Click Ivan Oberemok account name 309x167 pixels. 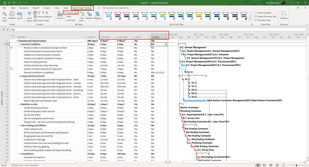[x=272, y=3]
